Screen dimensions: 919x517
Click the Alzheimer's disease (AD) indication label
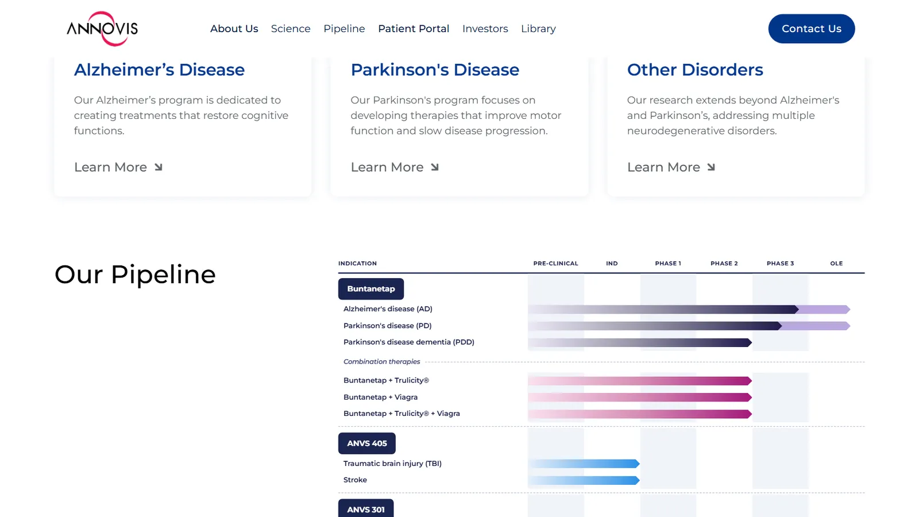click(x=388, y=309)
